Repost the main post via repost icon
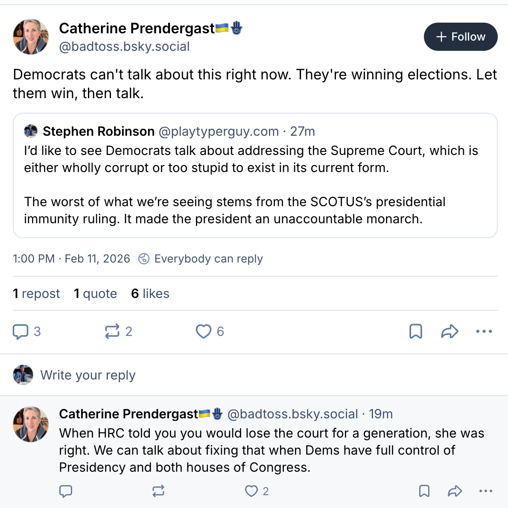 point(112,331)
